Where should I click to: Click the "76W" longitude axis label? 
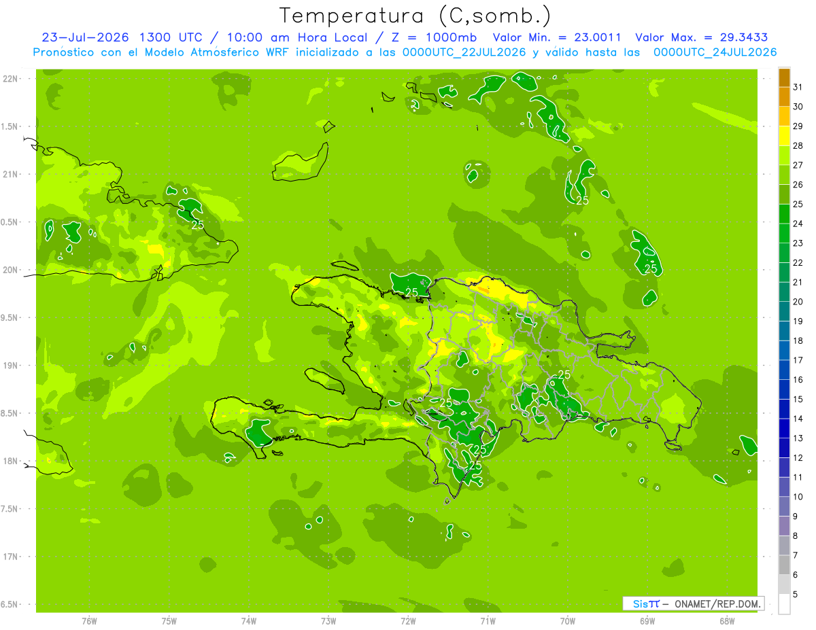point(89,620)
